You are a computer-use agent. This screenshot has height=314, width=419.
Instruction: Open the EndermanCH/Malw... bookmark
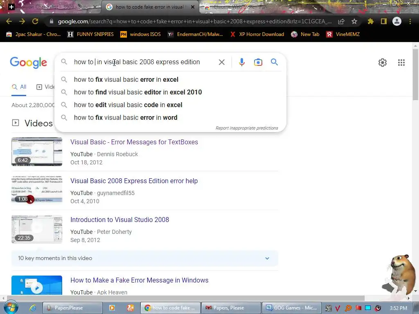195,34
